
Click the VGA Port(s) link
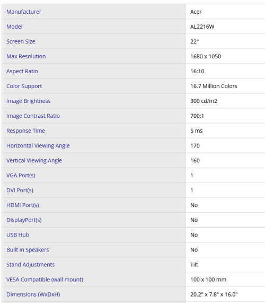[x=21, y=176]
